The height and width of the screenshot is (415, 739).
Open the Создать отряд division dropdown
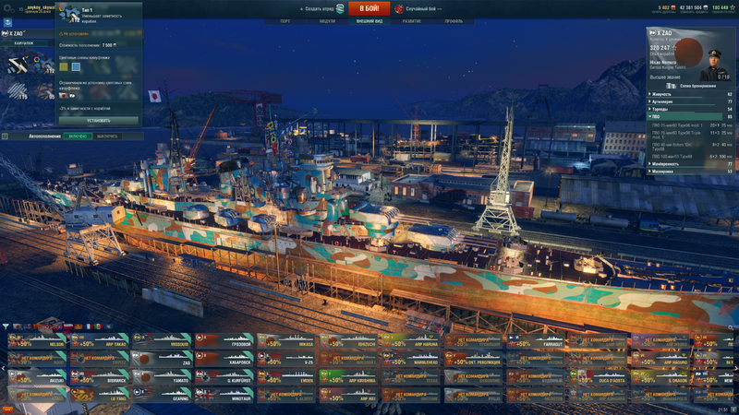coord(317,8)
